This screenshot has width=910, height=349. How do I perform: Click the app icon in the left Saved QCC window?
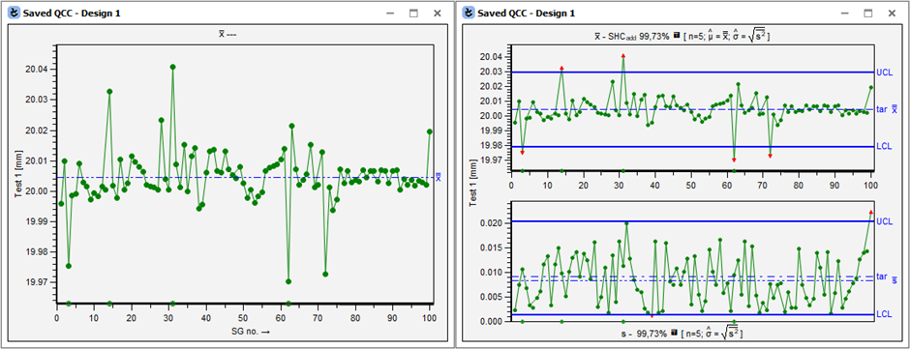click(13, 13)
